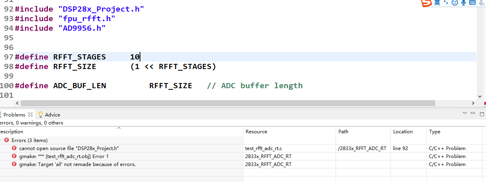Click the editor vertical scrollbar down arrow
Screen dimensions: 486x182
[x=480, y=96]
